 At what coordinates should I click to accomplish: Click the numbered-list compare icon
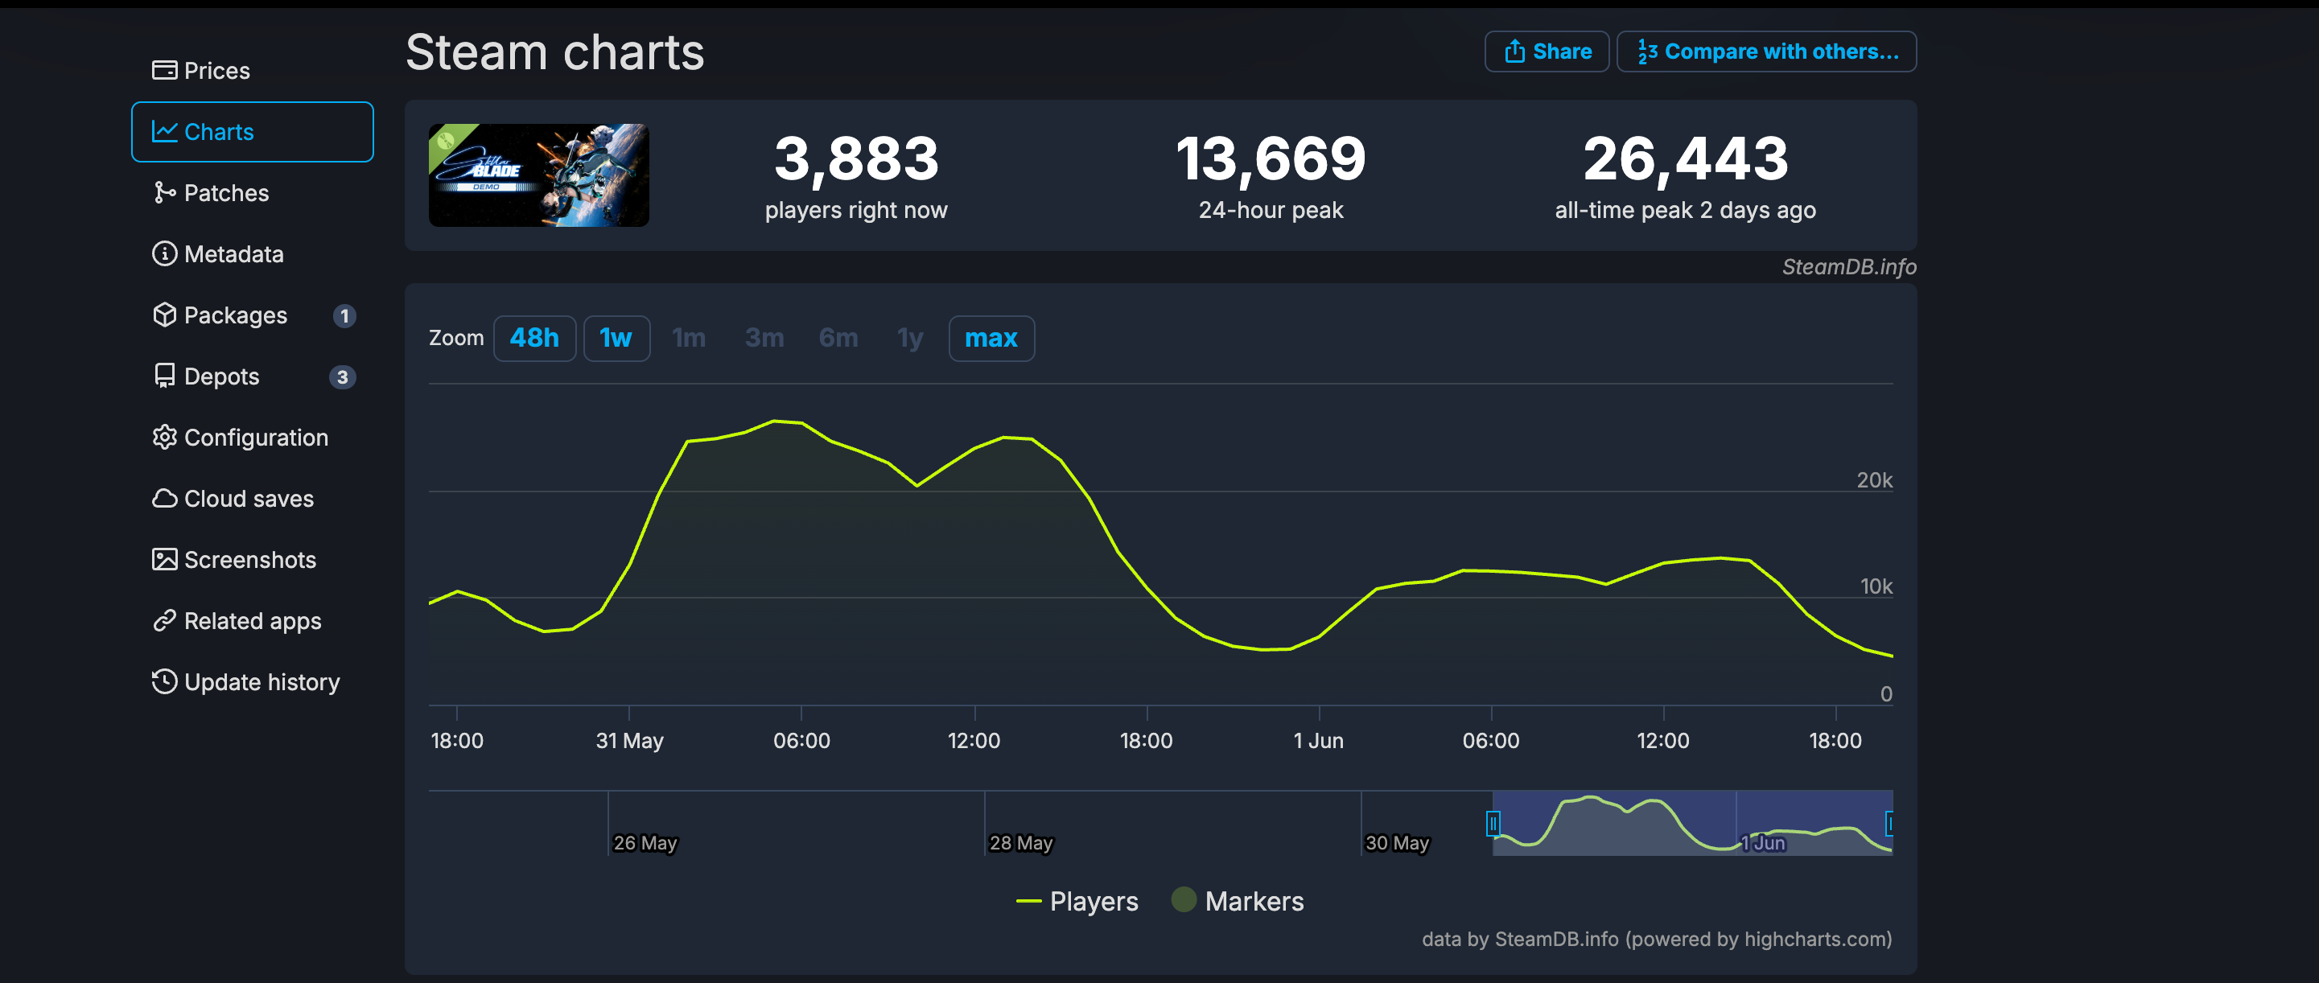point(1647,51)
